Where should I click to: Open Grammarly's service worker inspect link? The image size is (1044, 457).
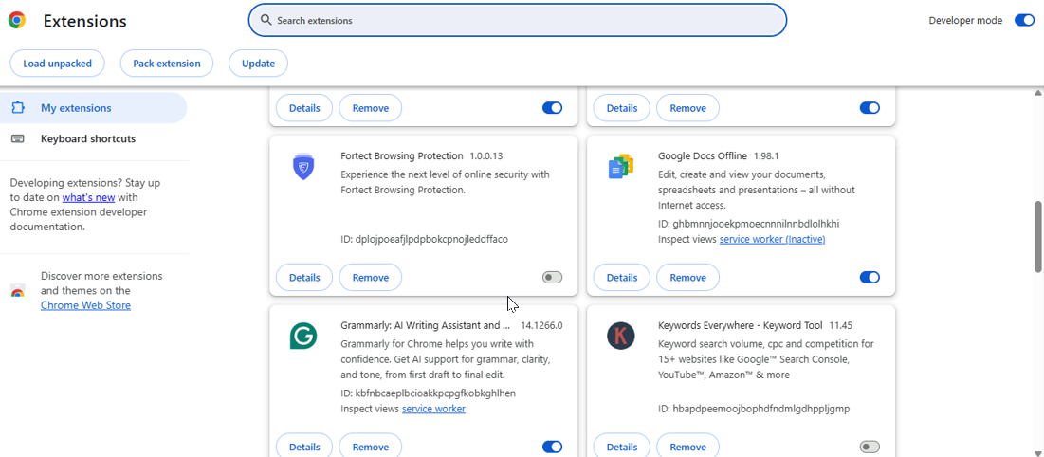point(433,409)
